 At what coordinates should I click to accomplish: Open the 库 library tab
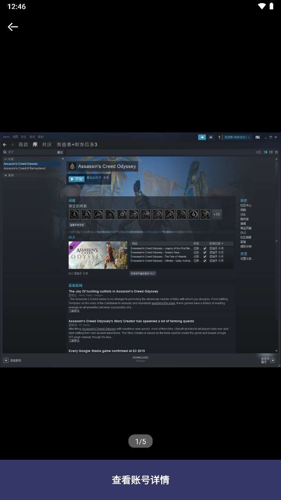(35, 145)
